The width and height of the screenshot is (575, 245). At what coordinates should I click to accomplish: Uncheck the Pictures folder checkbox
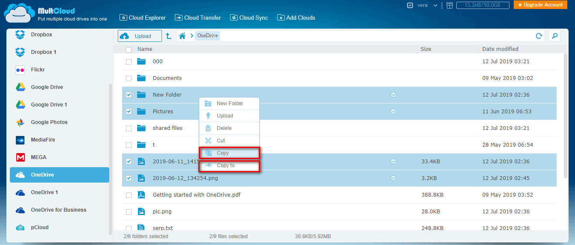click(129, 112)
